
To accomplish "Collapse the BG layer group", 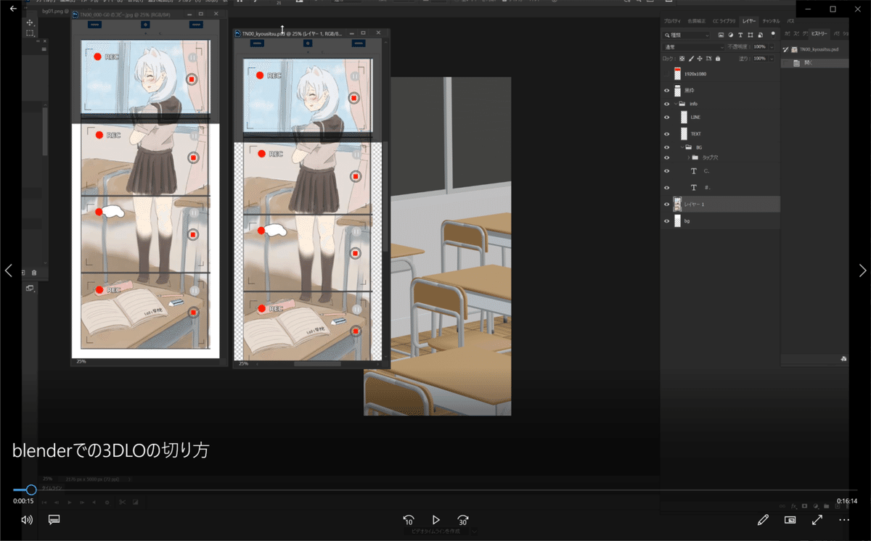I will pyautogui.click(x=682, y=147).
